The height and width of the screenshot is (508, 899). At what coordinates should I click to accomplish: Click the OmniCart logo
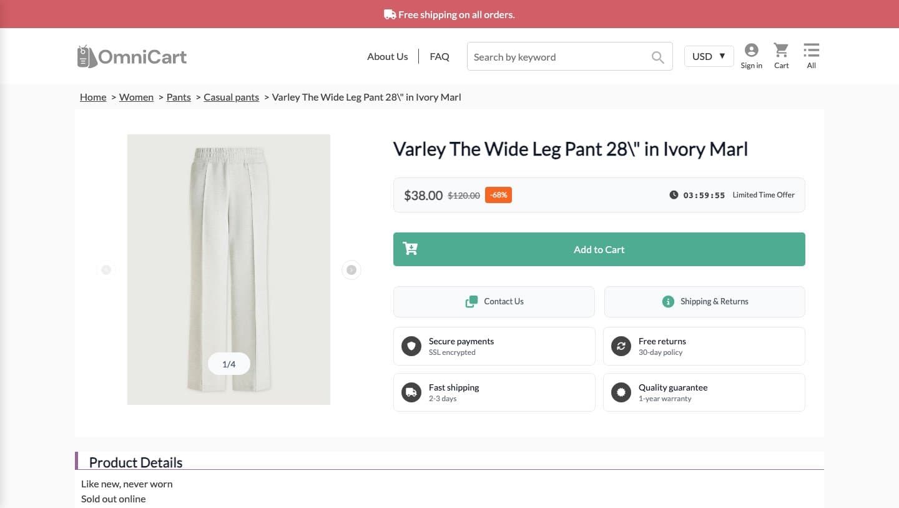pos(132,56)
